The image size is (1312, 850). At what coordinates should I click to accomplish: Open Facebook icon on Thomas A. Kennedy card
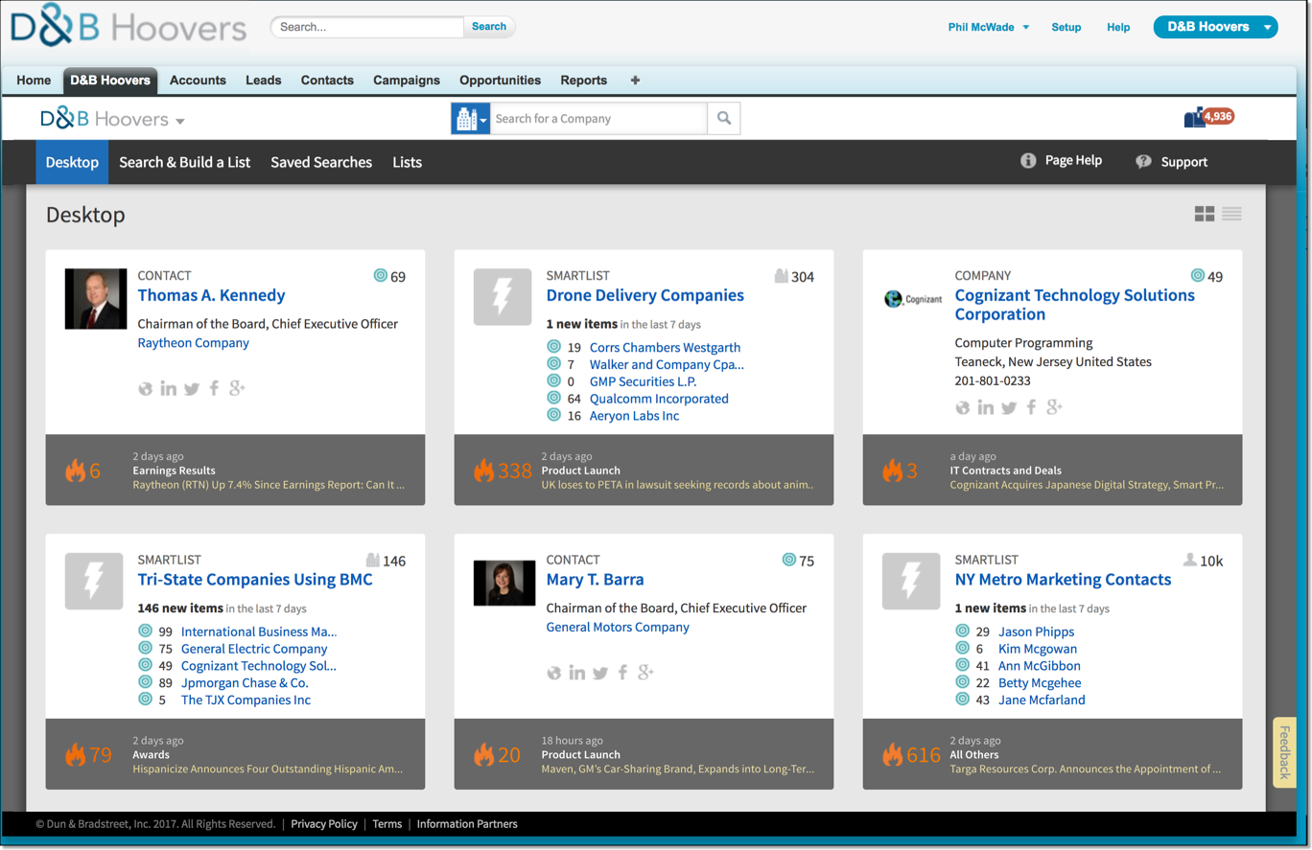click(x=214, y=388)
